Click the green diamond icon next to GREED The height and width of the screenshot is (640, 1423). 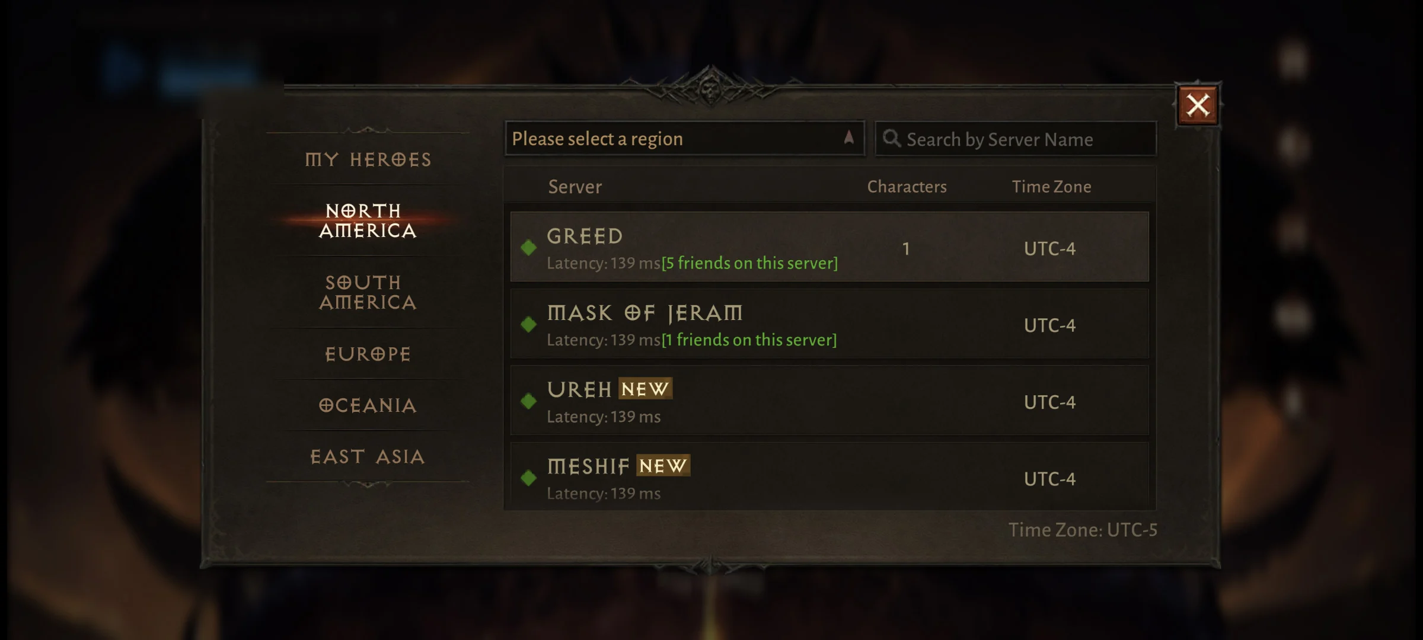528,247
